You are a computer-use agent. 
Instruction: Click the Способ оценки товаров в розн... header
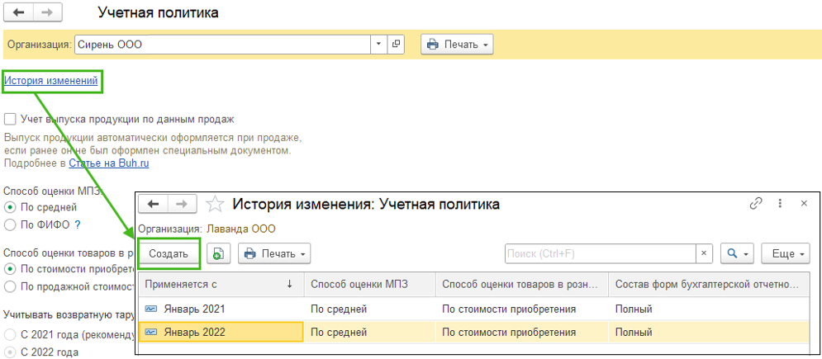[x=522, y=284]
